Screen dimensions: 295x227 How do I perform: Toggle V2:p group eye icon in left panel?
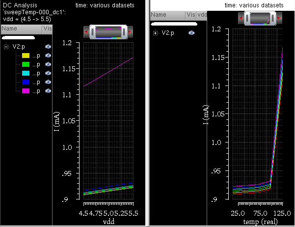[x=48, y=47]
